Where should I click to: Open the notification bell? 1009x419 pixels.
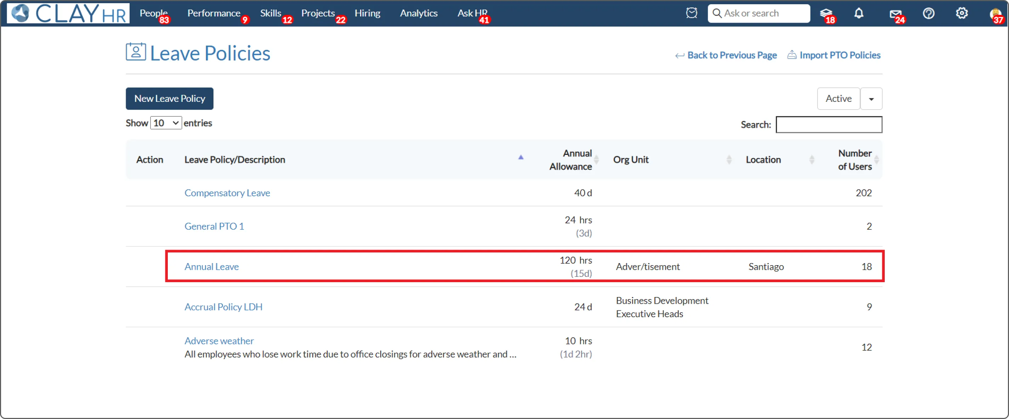point(859,13)
